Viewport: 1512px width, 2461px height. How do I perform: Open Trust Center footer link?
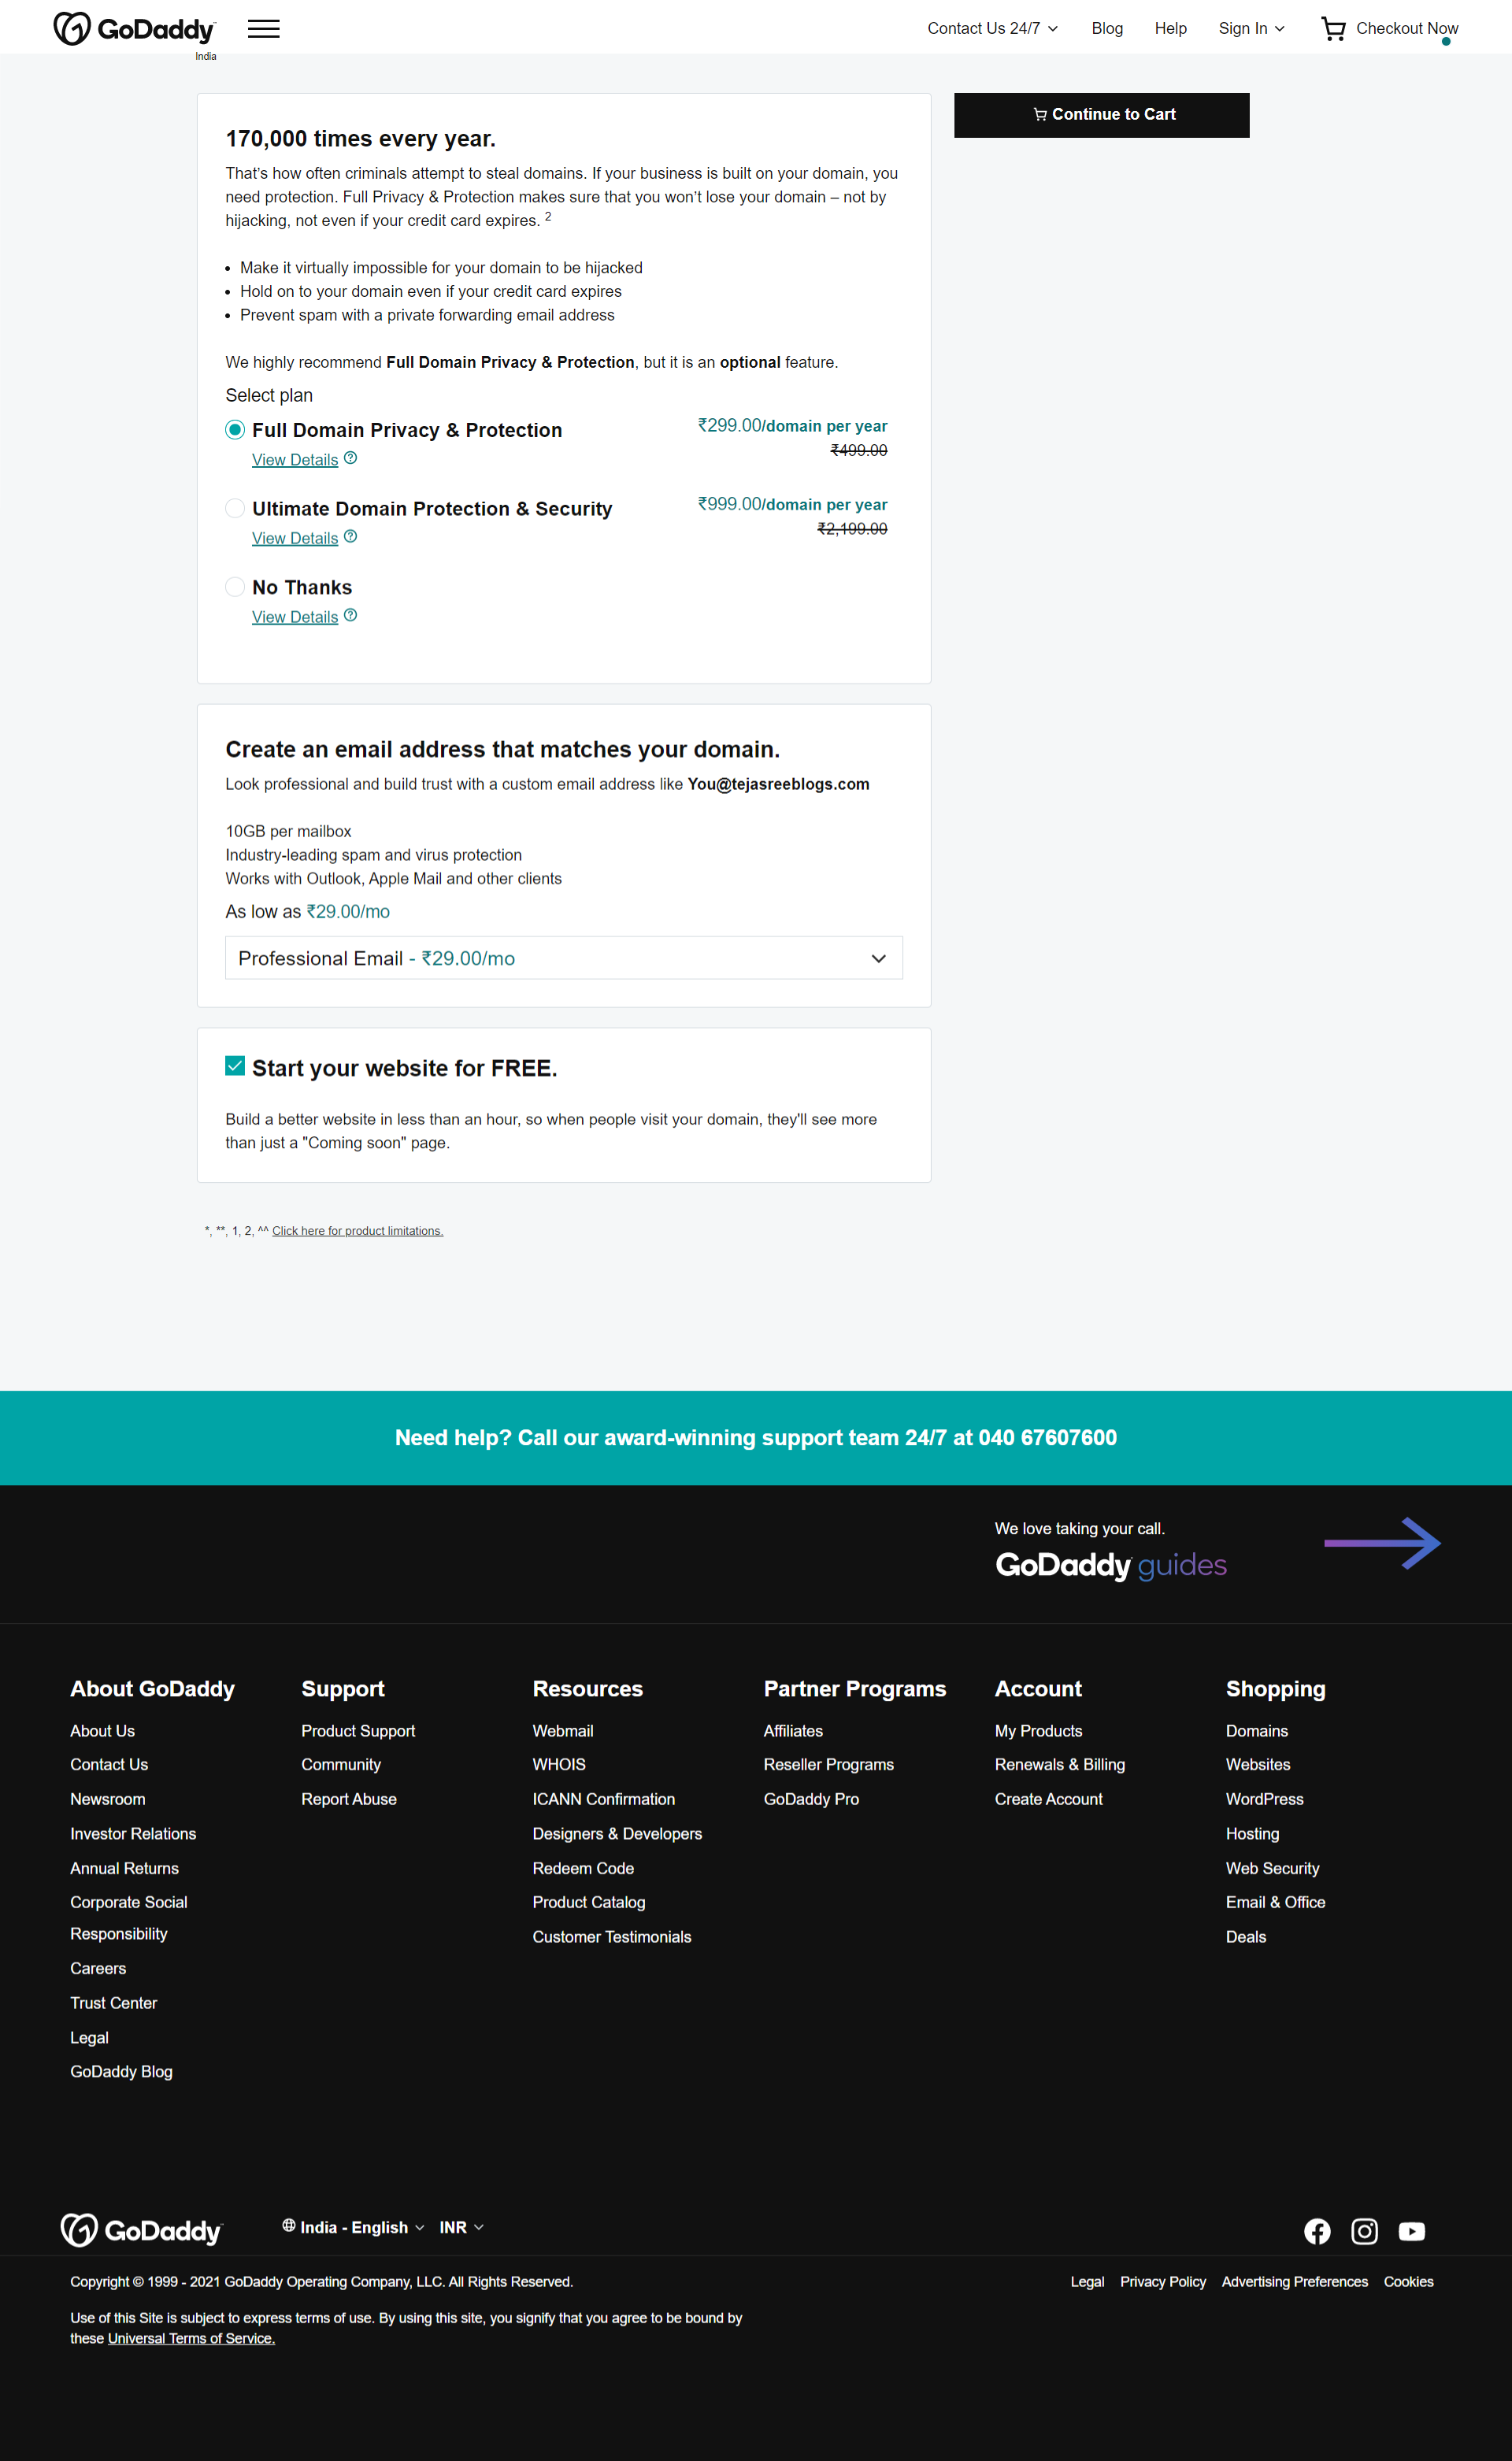click(113, 2003)
